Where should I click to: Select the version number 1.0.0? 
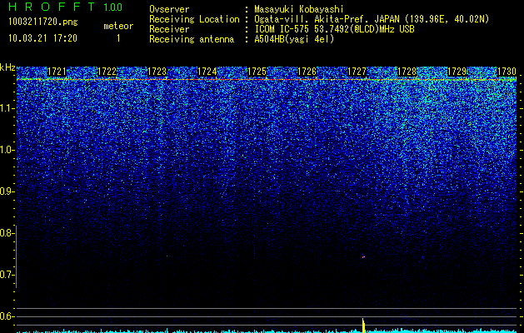[x=113, y=7]
